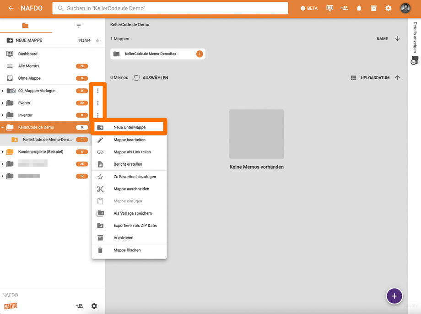Reverse the sidebar sort direction arrow

tap(98, 40)
